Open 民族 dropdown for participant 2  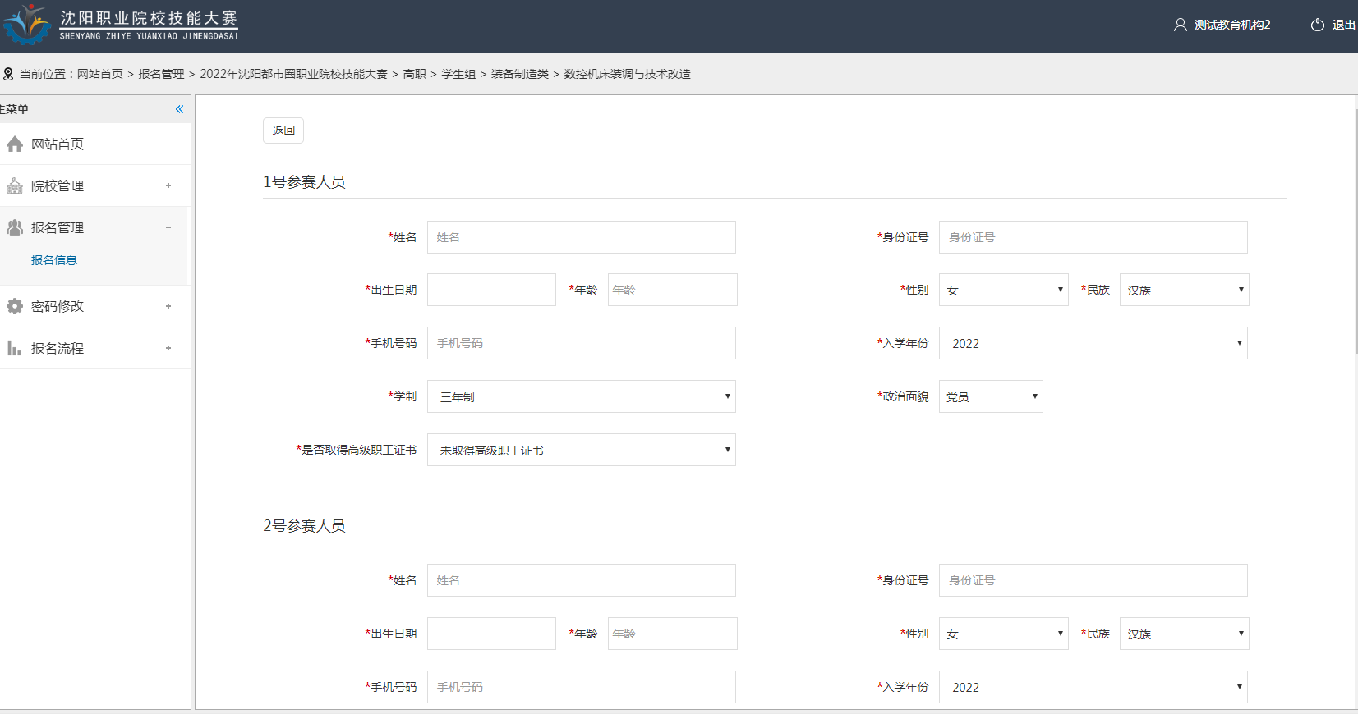(1184, 634)
